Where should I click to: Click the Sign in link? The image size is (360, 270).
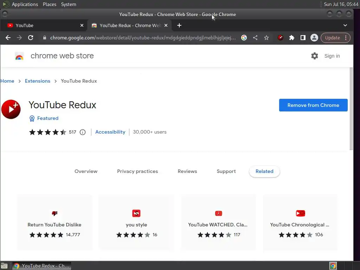pos(332,56)
